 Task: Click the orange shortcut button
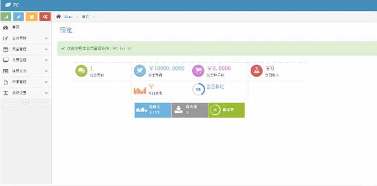(32, 16)
